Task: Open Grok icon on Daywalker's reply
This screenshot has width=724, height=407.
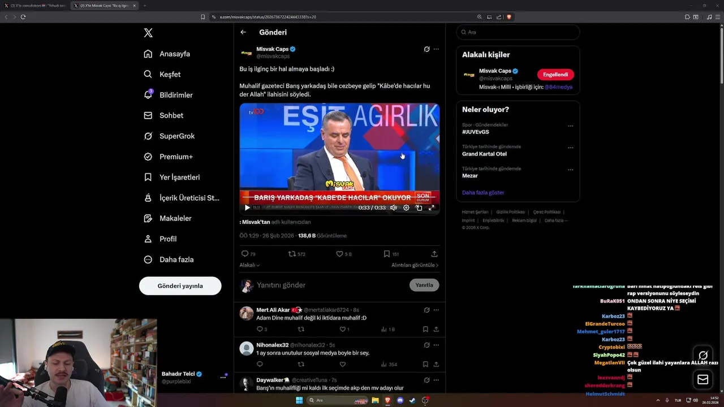Action: pyautogui.click(x=426, y=380)
